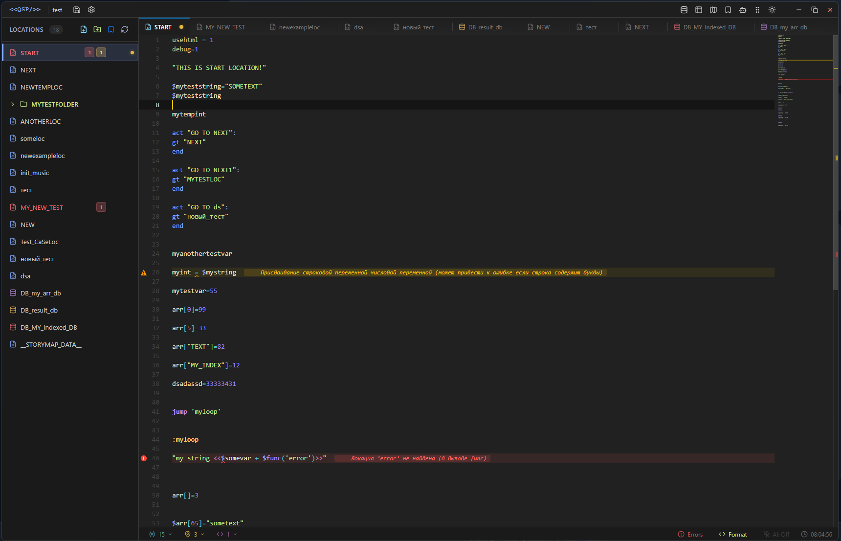Click the 18 locations count badge
The width and height of the screenshot is (841, 541).
[56, 29]
